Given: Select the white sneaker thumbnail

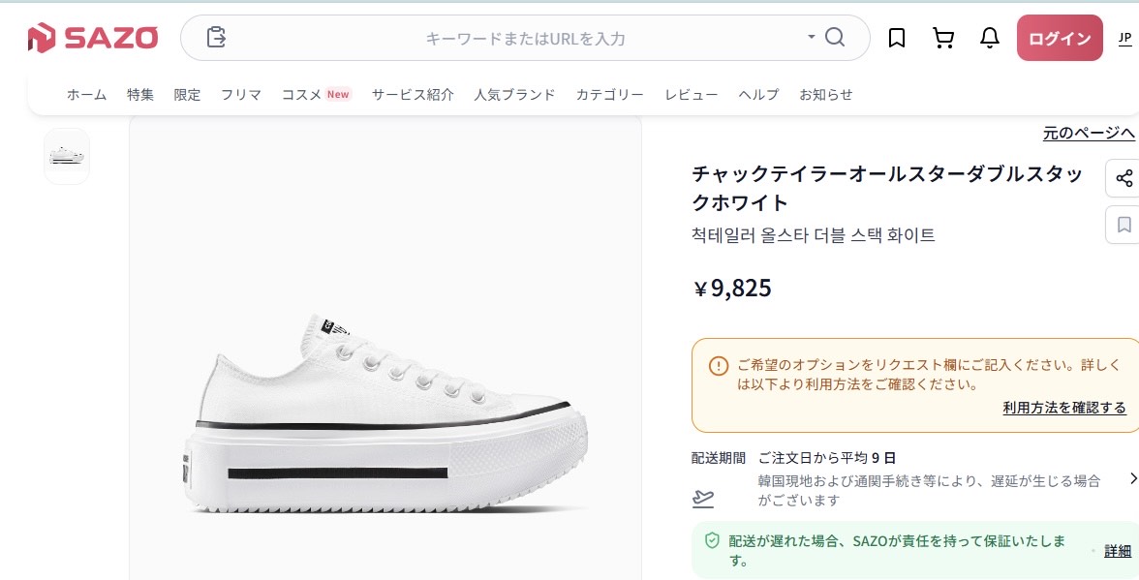Looking at the screenshot, I should click(x=67, y=155).
